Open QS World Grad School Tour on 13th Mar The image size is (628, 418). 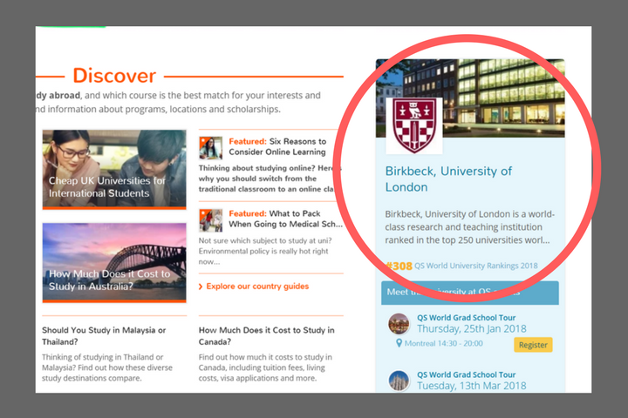(466, 374)
